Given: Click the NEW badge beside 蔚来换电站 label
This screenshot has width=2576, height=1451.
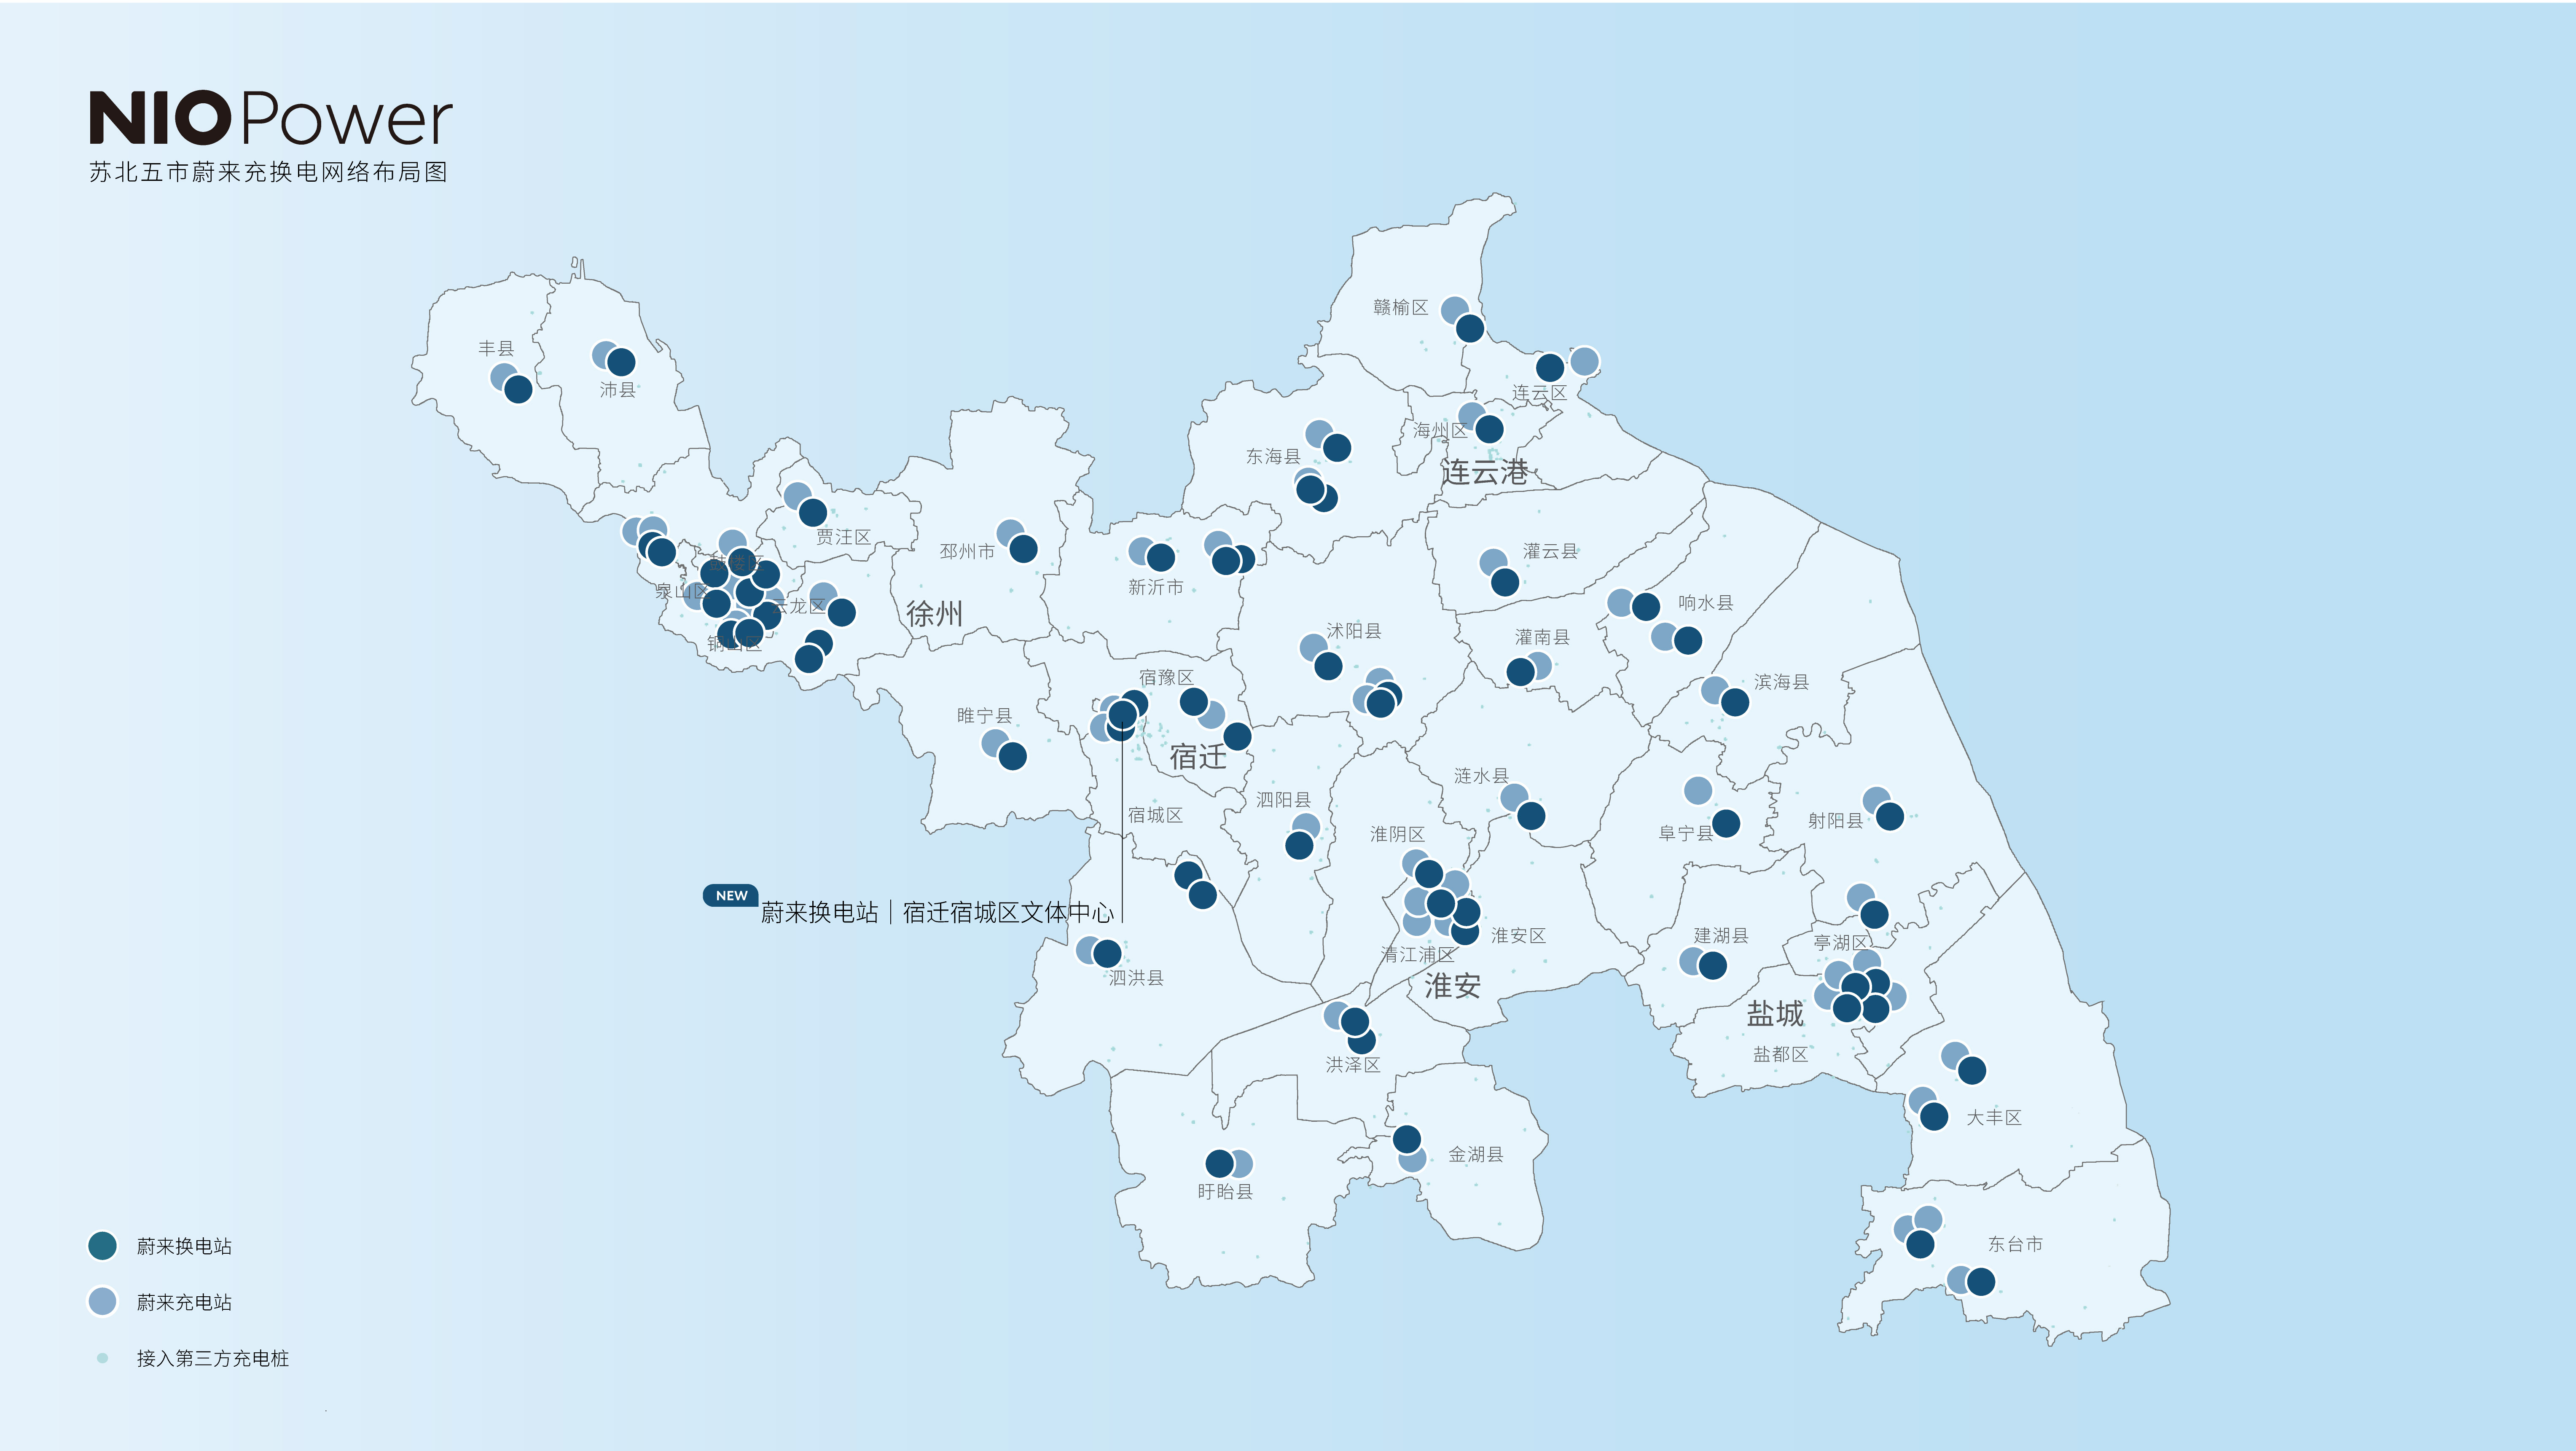Looking at the screenshot, I should 731,895.
